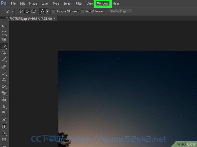Select the Eraser tool
The width and height of the screenshot is (197, 147).
[x=4, y=93]
